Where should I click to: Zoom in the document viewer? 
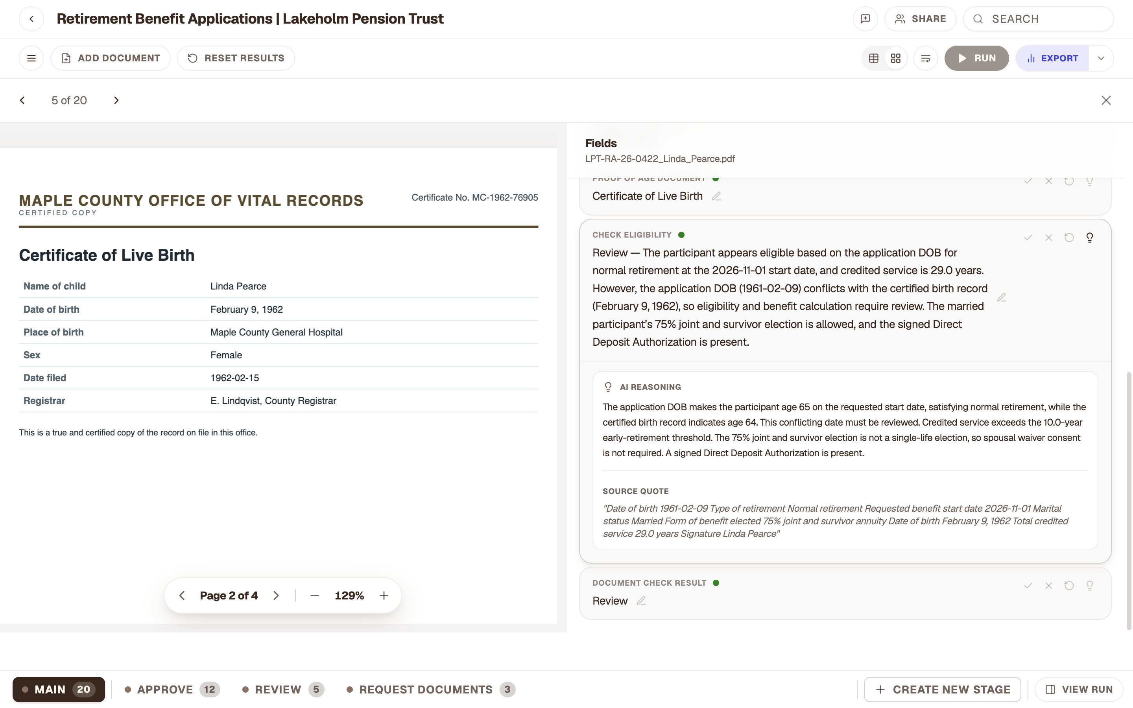pyautogui.click(x=384, y=596)
